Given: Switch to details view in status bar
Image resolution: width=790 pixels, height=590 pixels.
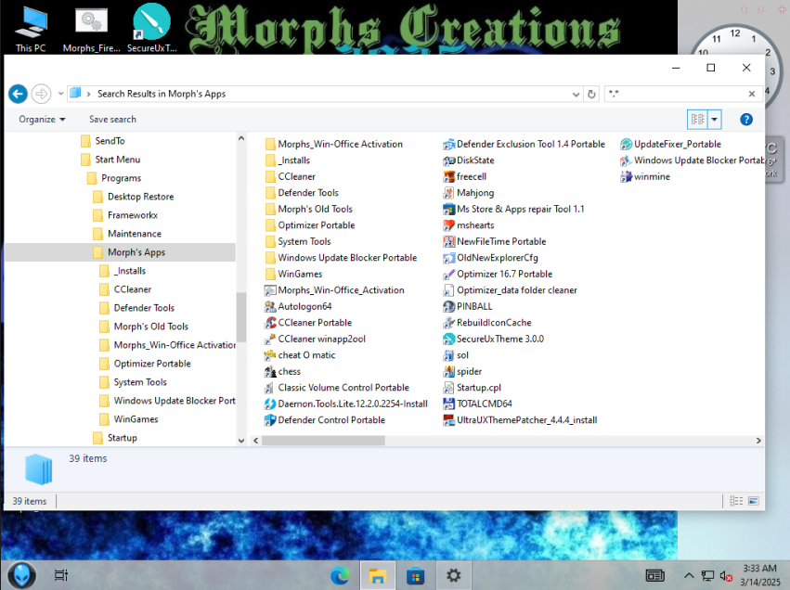Looking at the screenshot, I should tap(736, 501).
